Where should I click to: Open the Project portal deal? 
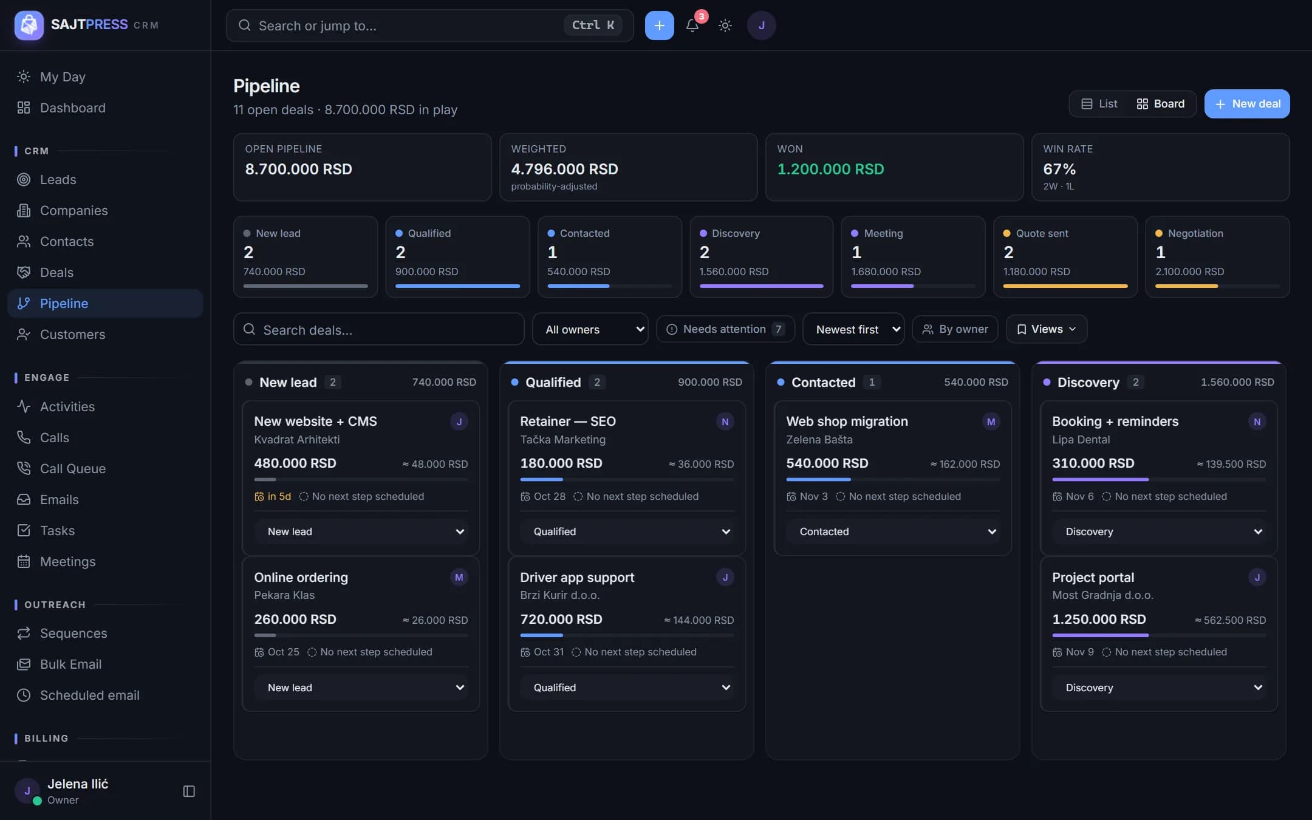coord(1093,577)
